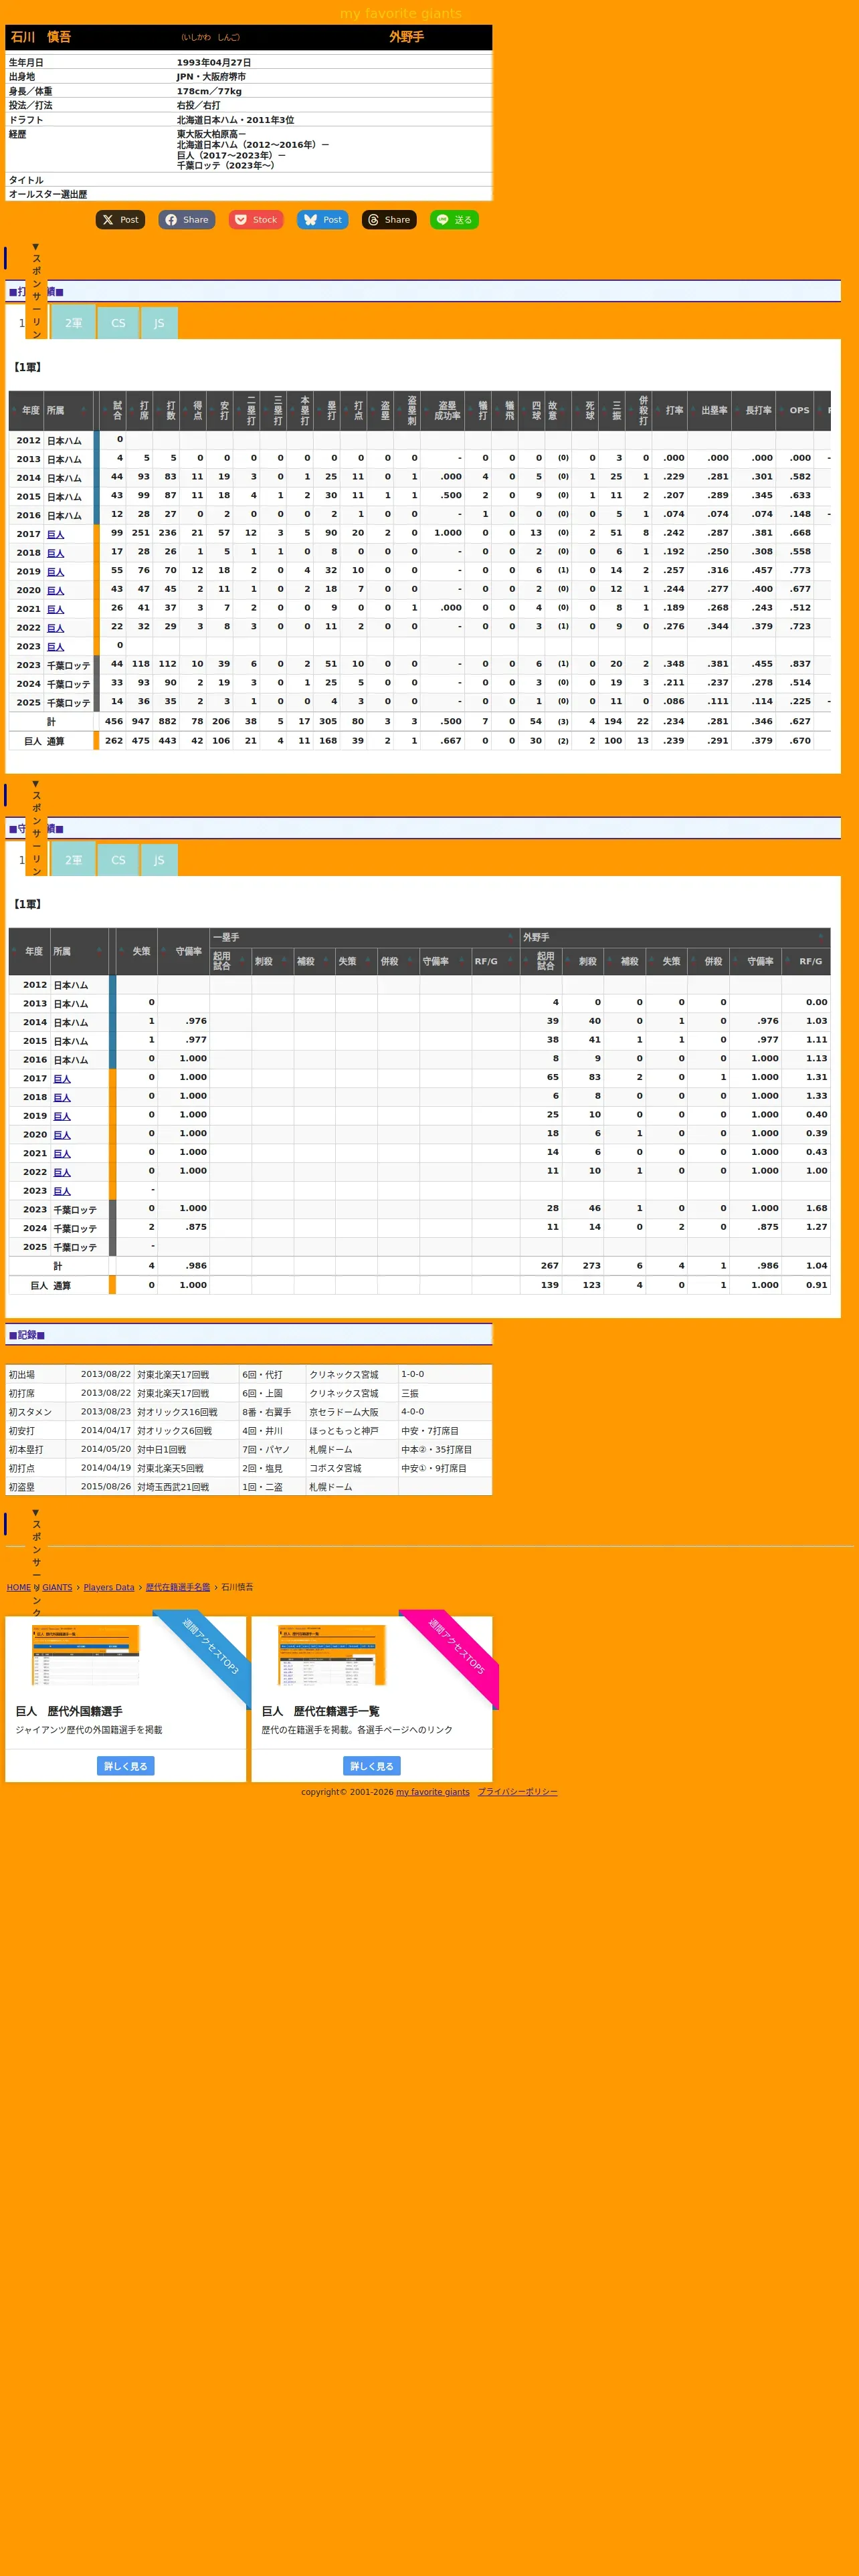
Task: Click the 初スタメン record row label
Action: tap(30, 1413)
